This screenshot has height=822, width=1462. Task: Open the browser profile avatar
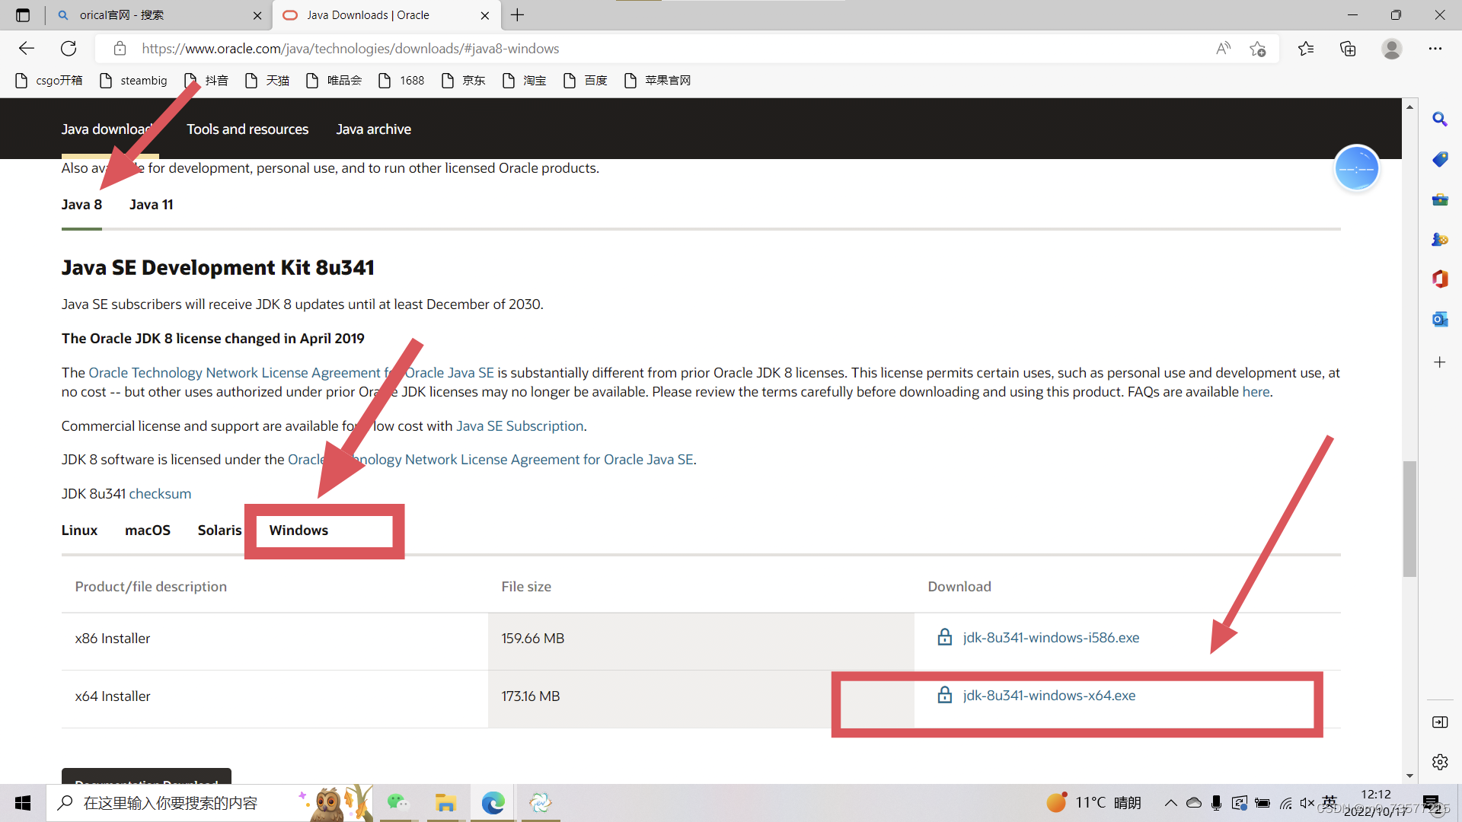pyautogui.click(x=1392, y=49)
